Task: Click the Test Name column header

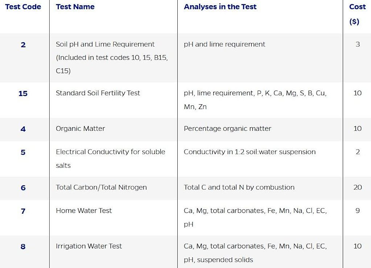Action: point(75,7)
